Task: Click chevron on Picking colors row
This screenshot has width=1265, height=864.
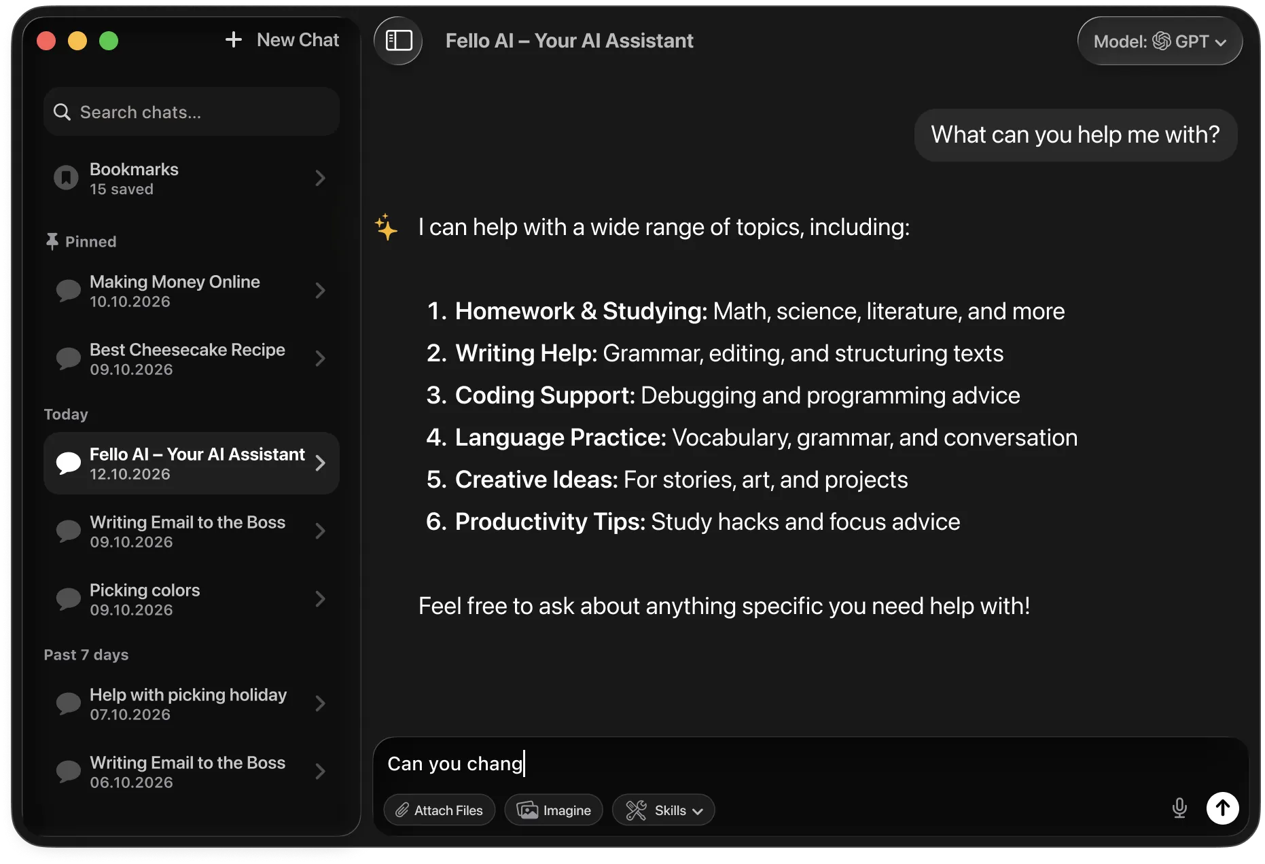Action: coord(321,599)
